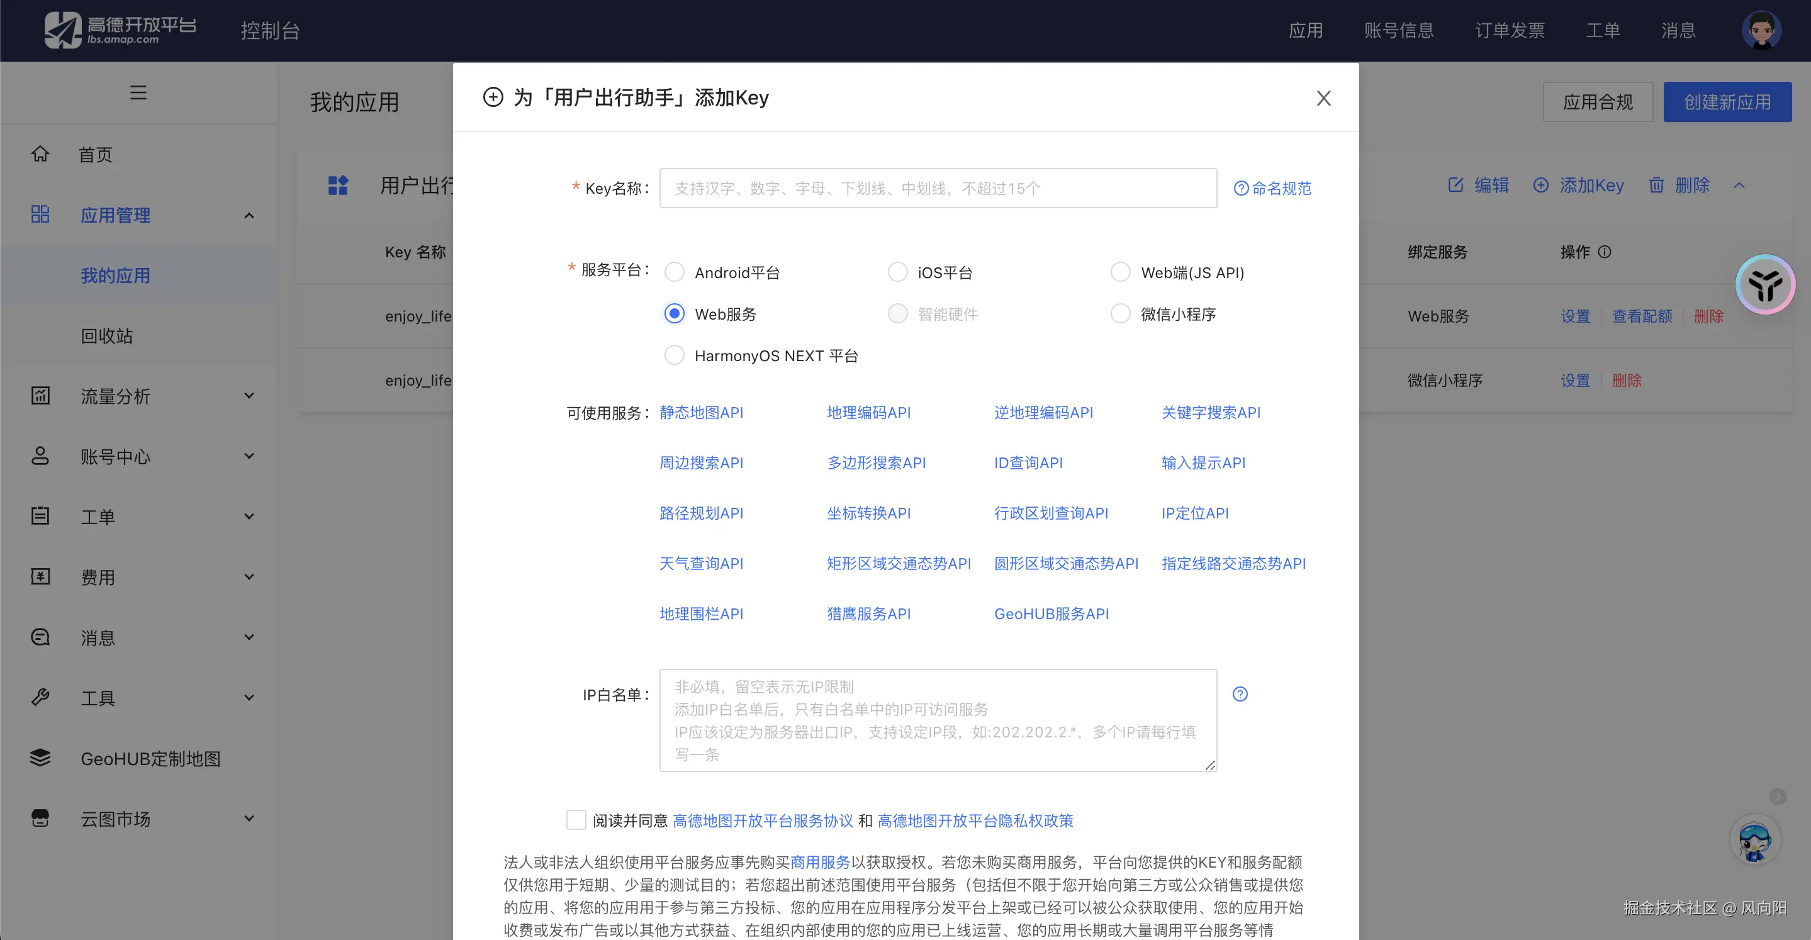The width and height of the screenshot is (1811, 940).
Task: Check the 阅读并同意 agreement checkbox
Action: click(576, 820)
